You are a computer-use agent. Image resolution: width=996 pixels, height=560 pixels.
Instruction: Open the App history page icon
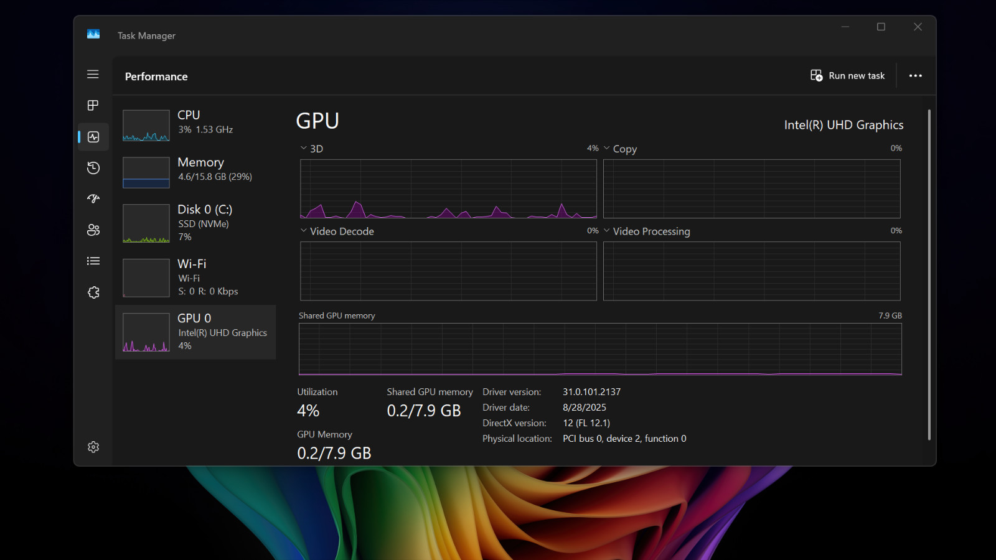[x=93, y=168]
